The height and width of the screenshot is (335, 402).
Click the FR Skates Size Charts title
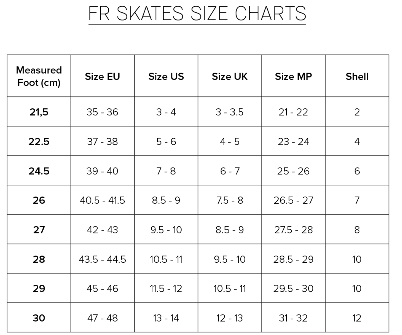[x=197, y=14]
